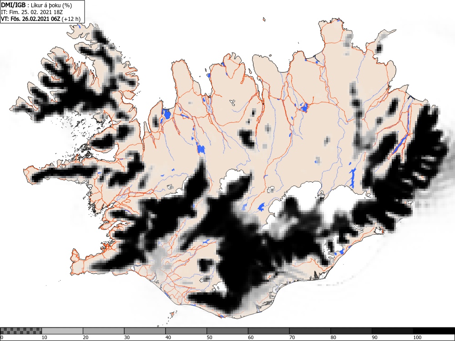Image resolution: width=455 pixels, height=341 pixels.
Task: Click the '(+12 h)' forecast offset text
Action: pyautogui.click(x=71, y=19)
